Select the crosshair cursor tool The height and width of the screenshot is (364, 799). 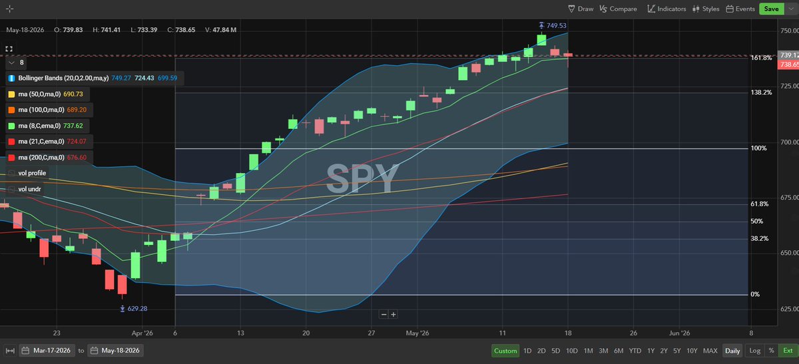pyautogui.click(x=9, y=9)
